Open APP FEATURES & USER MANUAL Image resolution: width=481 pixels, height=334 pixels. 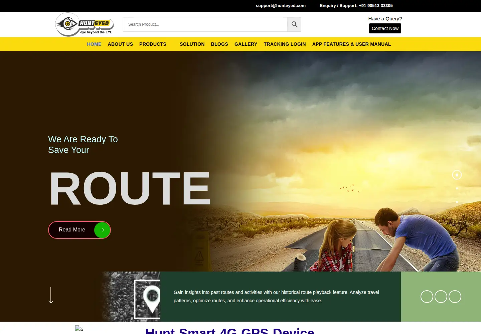(x=351, y=44)
